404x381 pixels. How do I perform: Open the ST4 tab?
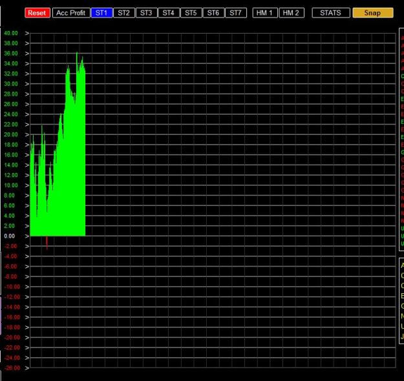[169, 13]
